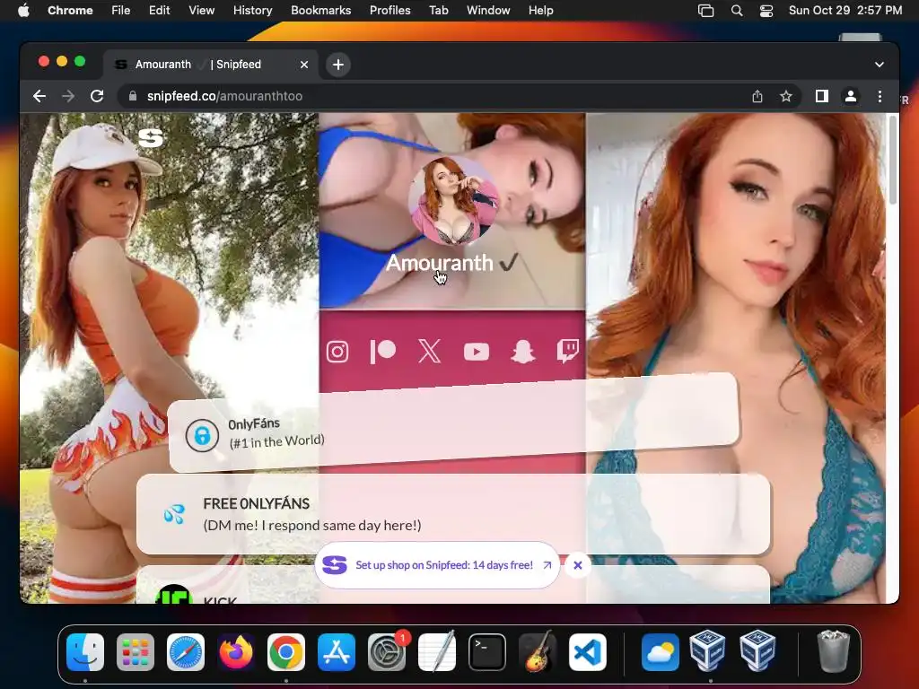The width and height of the screenshot is (919, 689).
Task: Share this page using the share icon
Action: tap(757, 96)
